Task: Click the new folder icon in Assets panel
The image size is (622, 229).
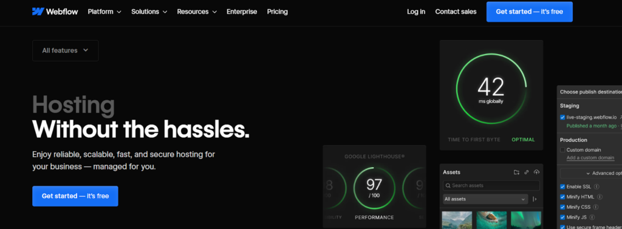Action: tap(516, 173)
